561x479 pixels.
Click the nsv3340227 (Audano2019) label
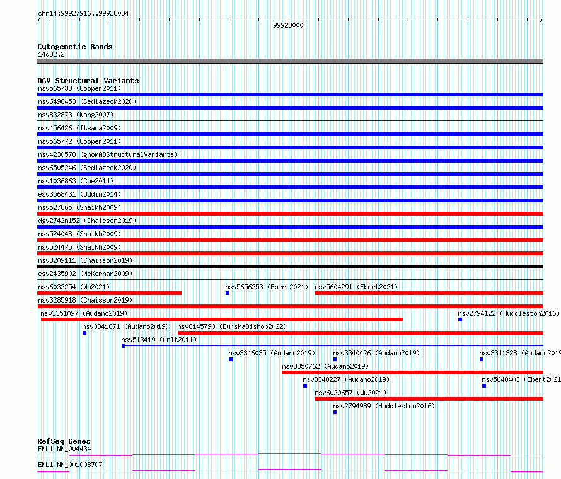(x=346, y=379)
